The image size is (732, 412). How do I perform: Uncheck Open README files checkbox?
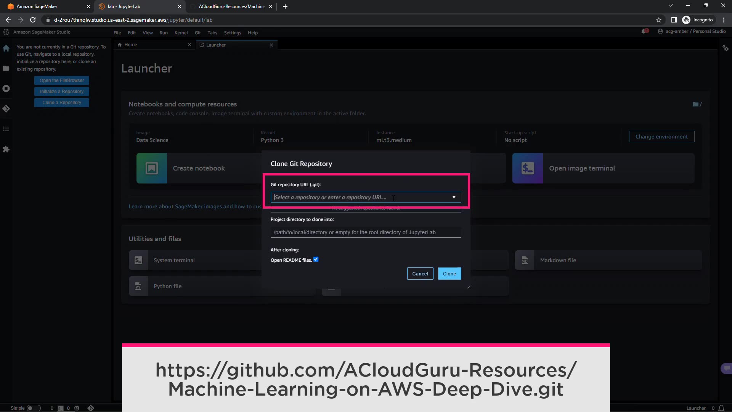click(316, 259)
